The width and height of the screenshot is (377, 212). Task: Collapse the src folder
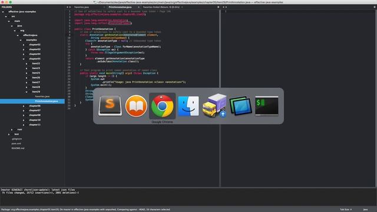click(6, 16)
